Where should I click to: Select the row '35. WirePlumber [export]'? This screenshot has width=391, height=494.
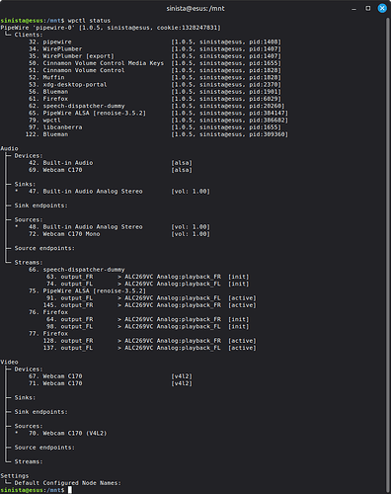155,56
